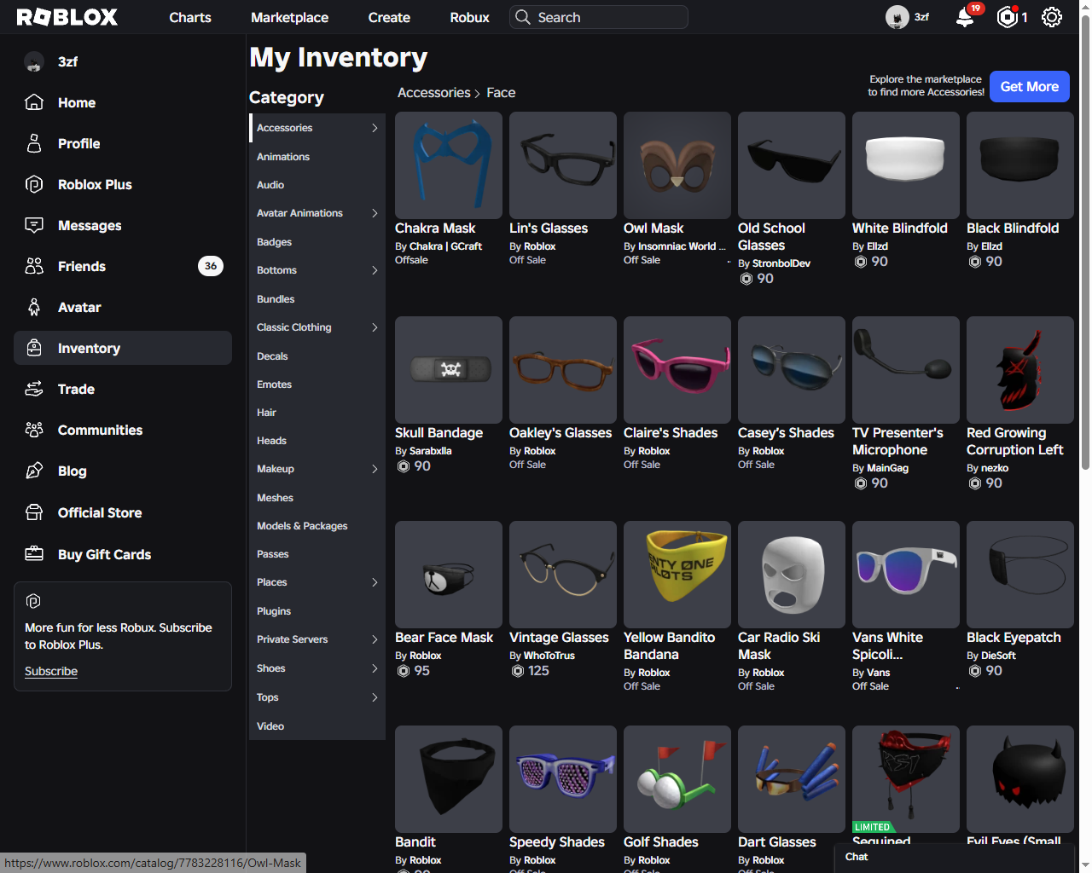The width and height of the screenshot is (1092, 873).
Task: Click the Roblox Plus icon
Action: [34, 184]
